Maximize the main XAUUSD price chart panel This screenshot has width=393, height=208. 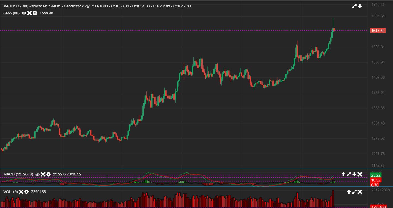click(x=354, y=6)
